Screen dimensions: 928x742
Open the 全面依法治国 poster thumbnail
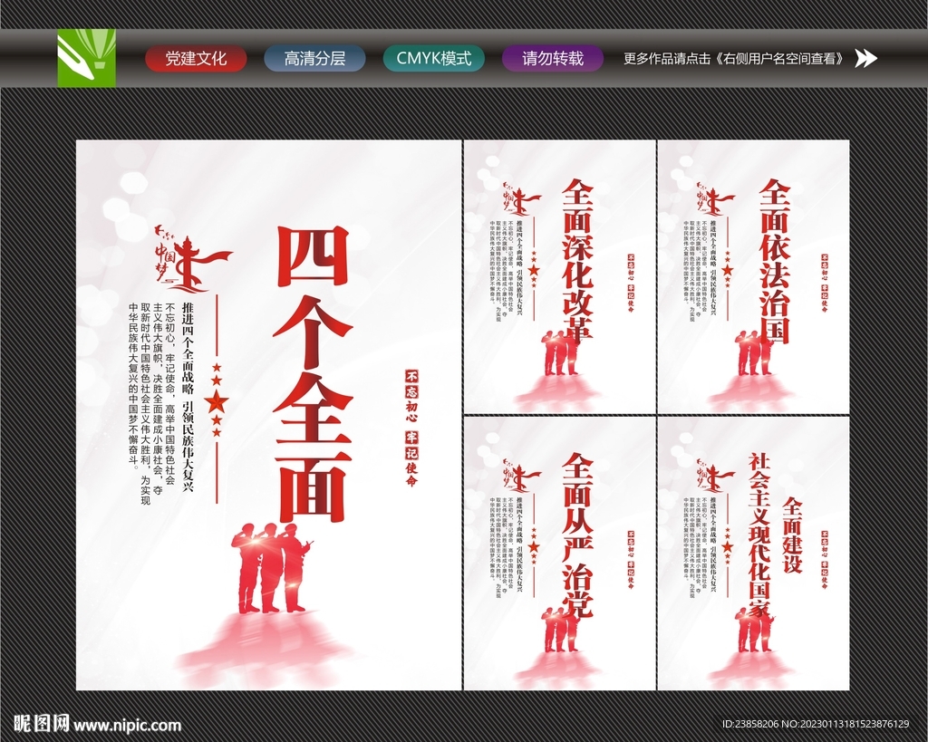point(753,277)
